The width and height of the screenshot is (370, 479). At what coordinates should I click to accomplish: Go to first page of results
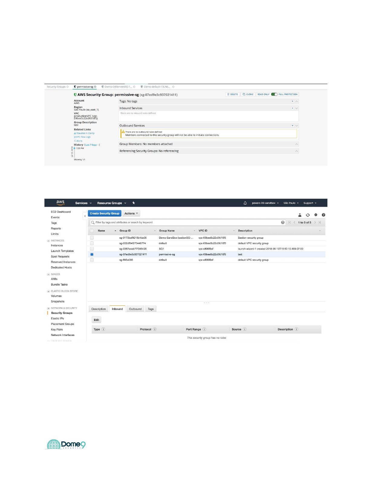click(290, 222)
